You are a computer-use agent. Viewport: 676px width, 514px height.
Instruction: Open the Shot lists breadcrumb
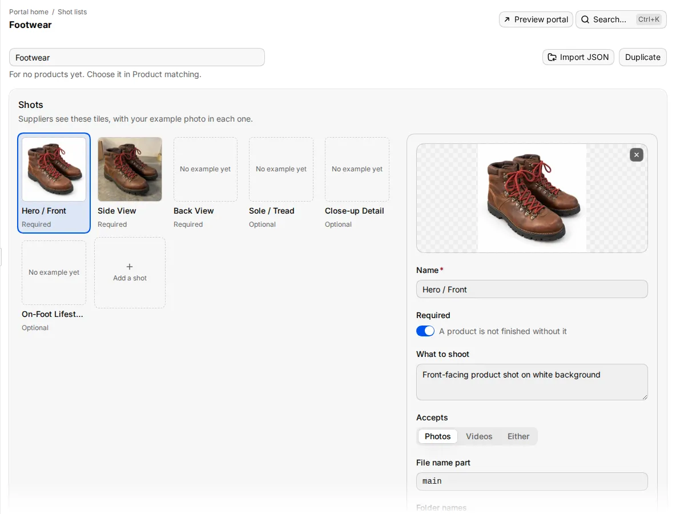tap(72, 11)
